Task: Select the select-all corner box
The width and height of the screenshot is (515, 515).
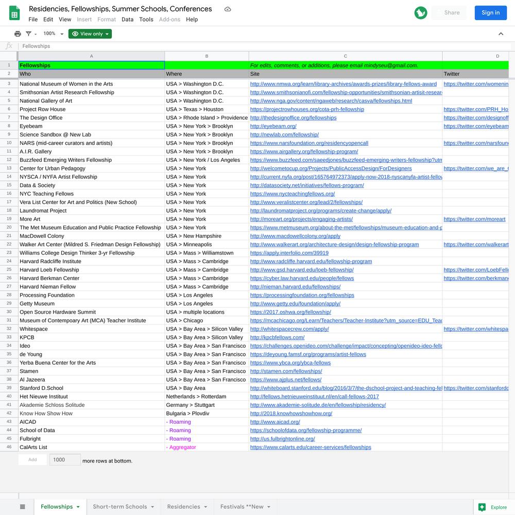Action: coord(9,56)
